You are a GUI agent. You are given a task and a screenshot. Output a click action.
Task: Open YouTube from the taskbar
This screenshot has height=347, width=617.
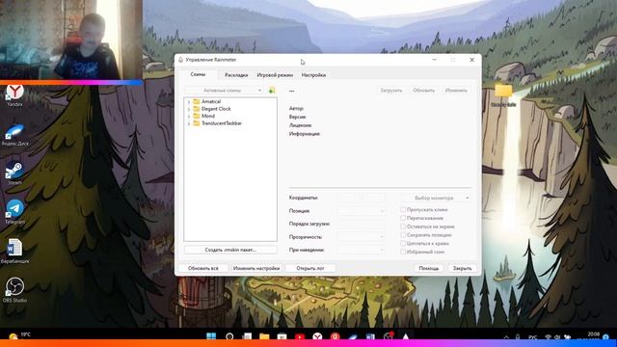(x=300, y=336)
